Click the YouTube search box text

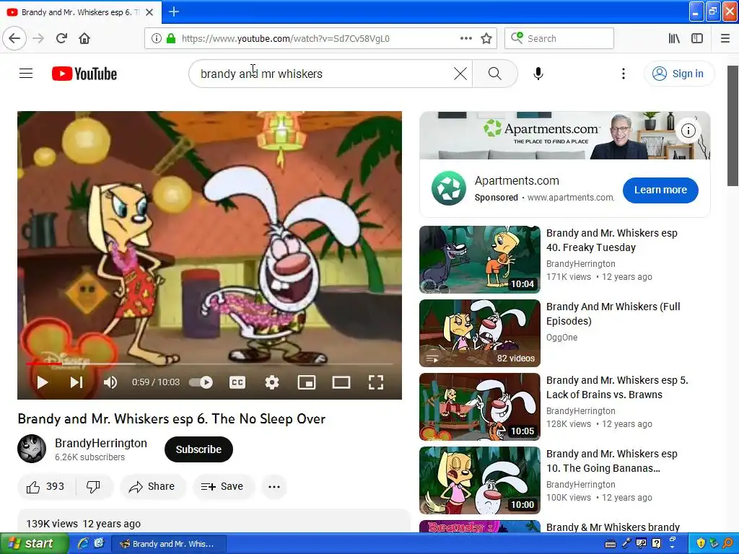pyautogui.click(x=261, y=74)
